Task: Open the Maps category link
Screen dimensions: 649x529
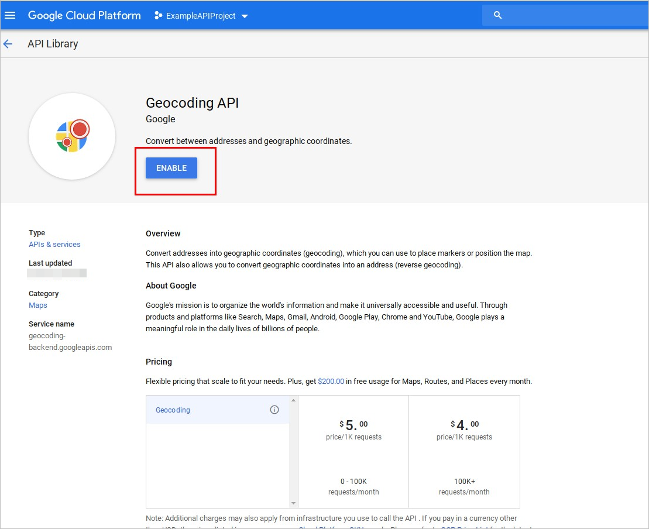Action: pos(38,305)
